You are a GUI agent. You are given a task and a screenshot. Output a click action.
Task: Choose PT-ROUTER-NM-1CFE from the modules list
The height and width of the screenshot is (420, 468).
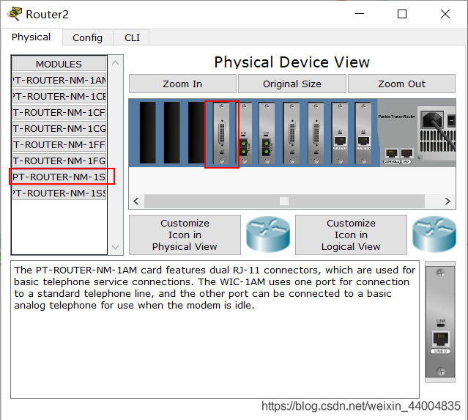(x=59, y=113)
